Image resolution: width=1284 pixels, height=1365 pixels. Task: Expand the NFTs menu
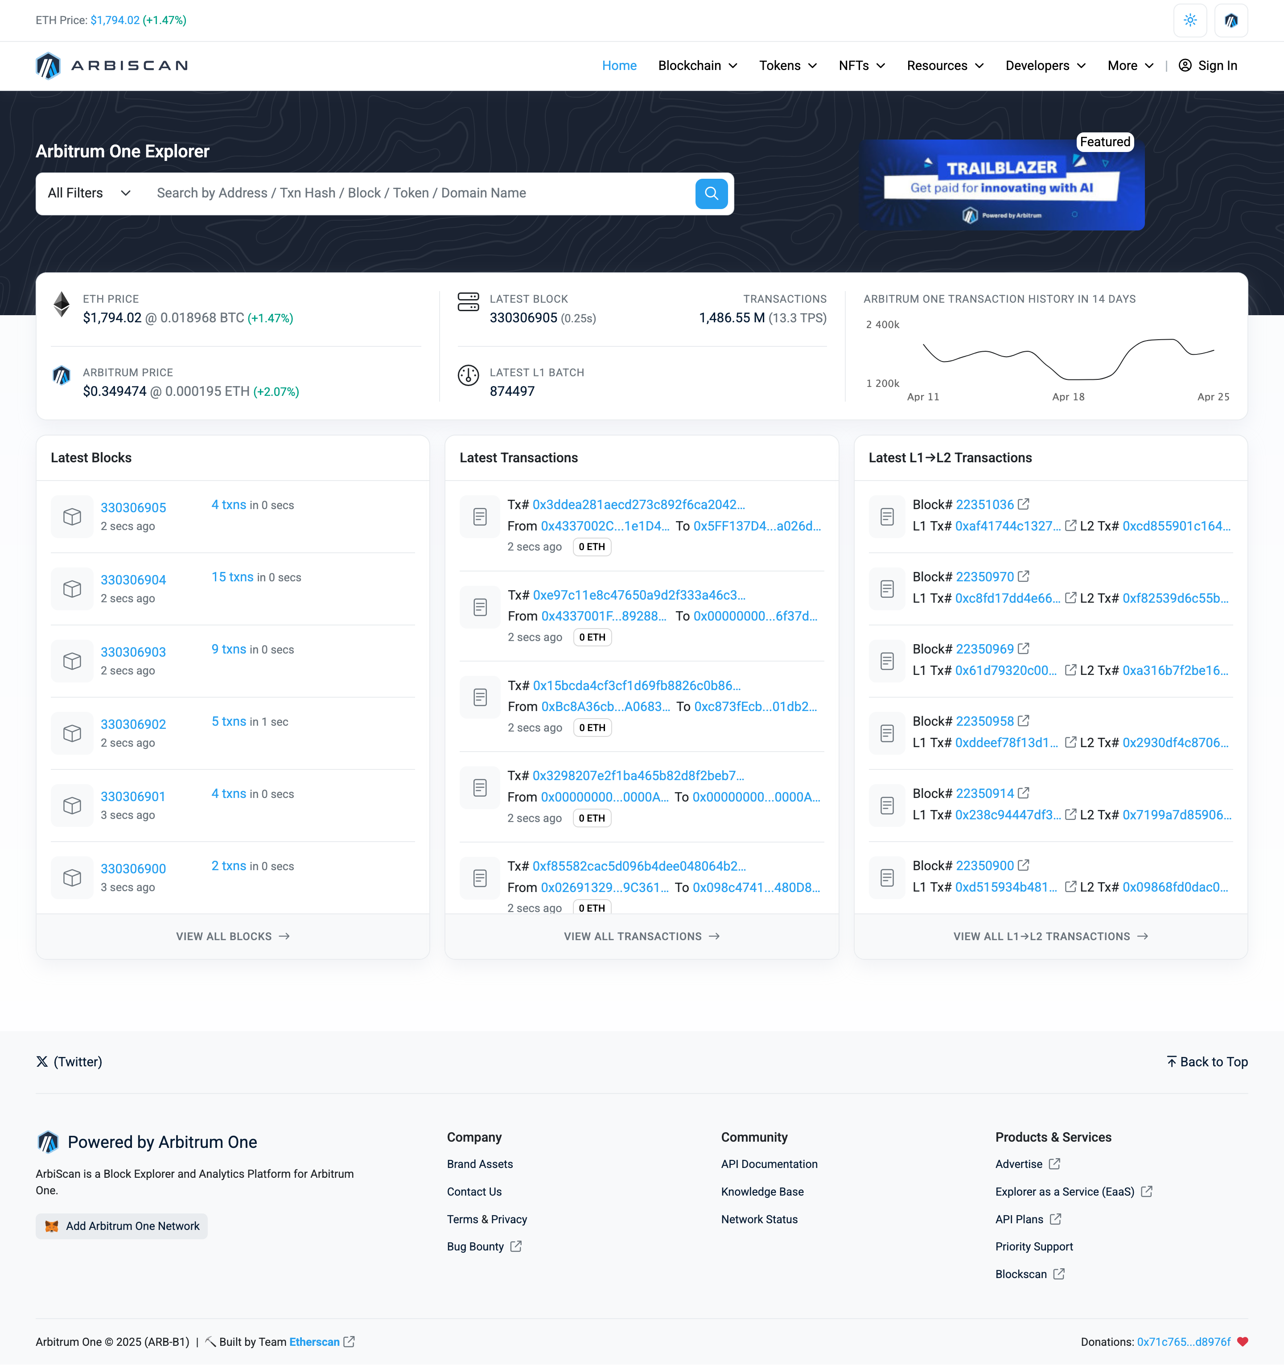pyautogui.click(x=862, y=66)
